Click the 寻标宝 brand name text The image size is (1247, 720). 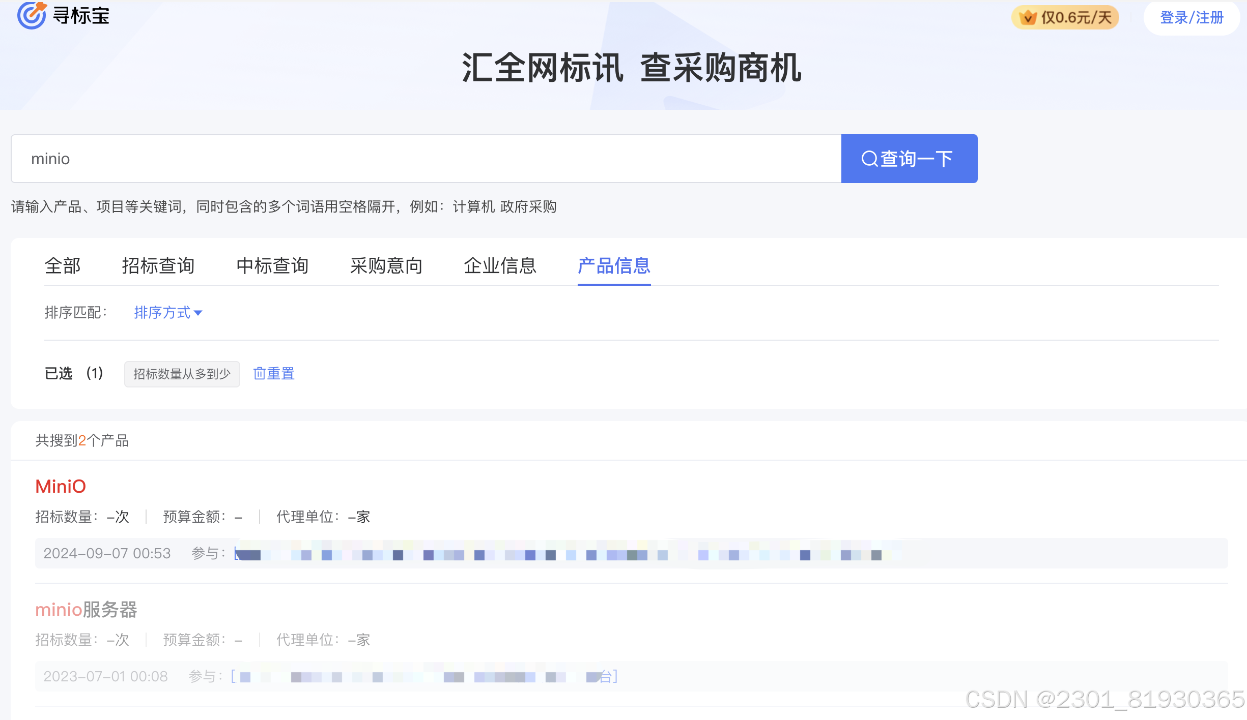(x=81, y=16)
